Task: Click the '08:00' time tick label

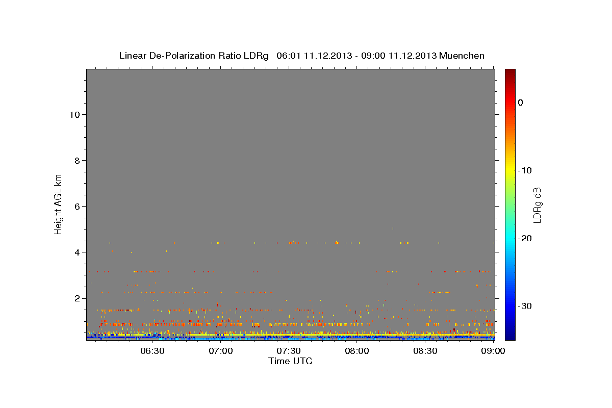Action: pyautogui.click(x=357, y=351)
